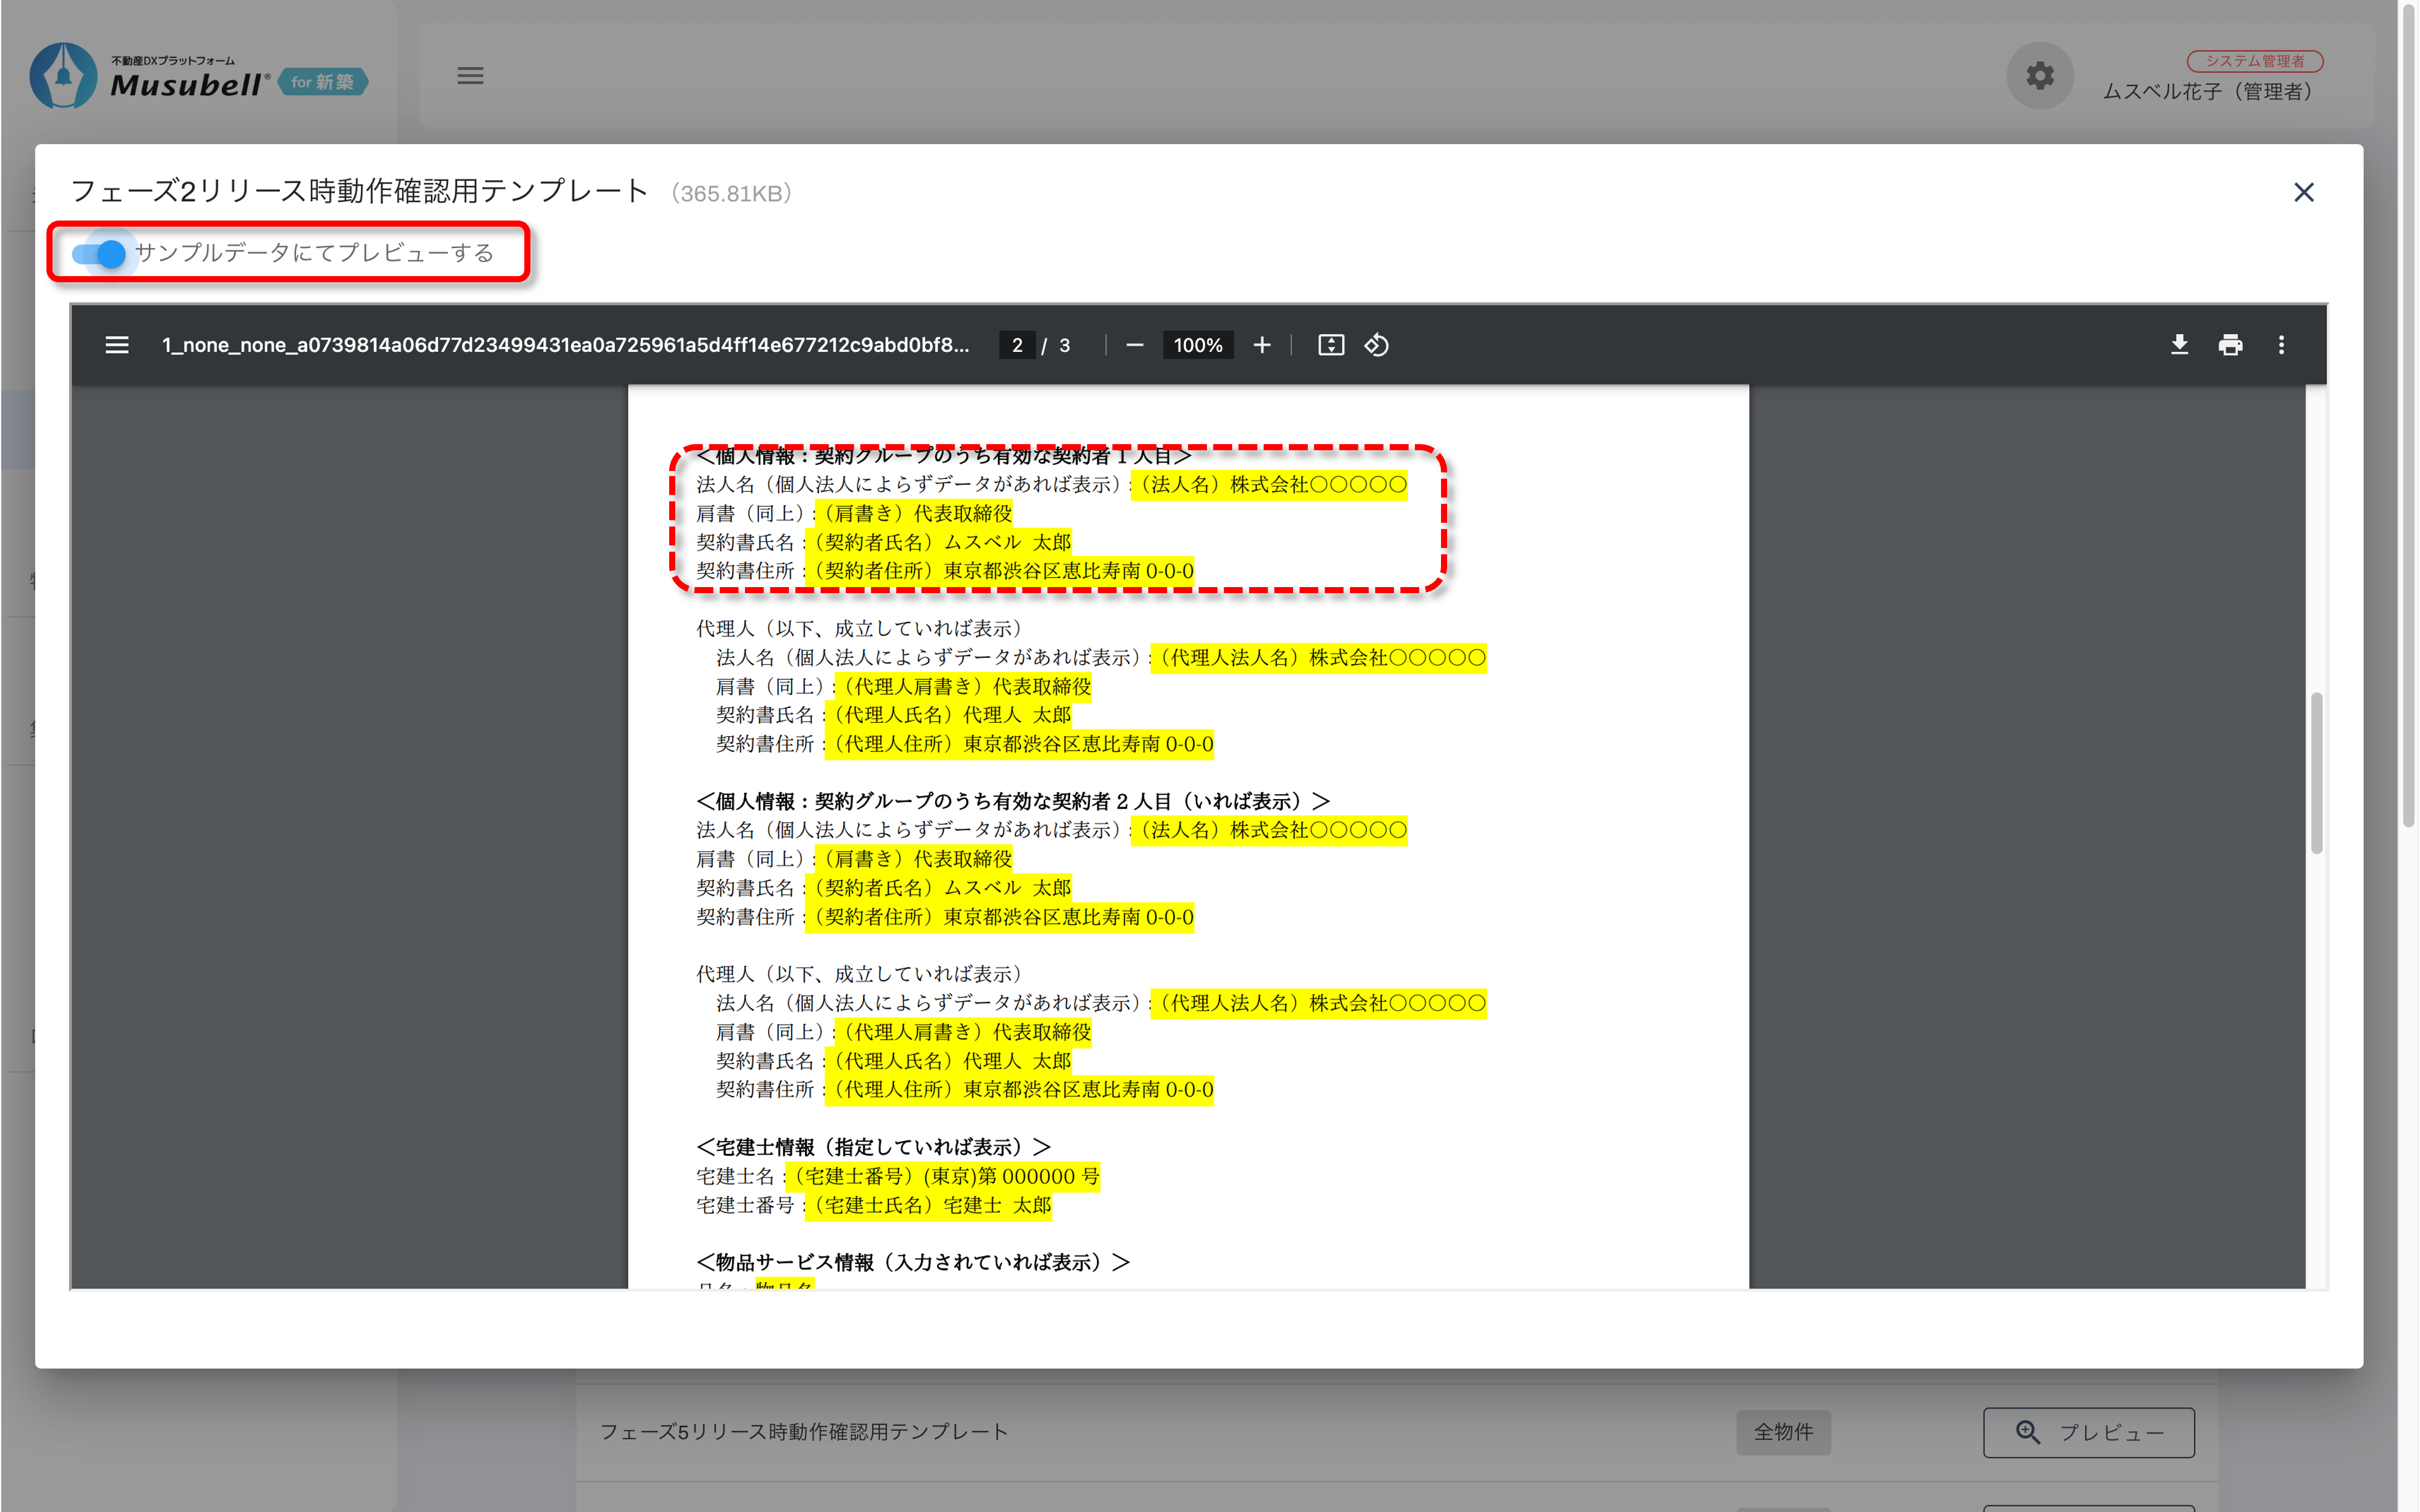The width and height of the screenshot is (2420, 1512).
Task: Download the PDF file
Action: click(2179, 345)
